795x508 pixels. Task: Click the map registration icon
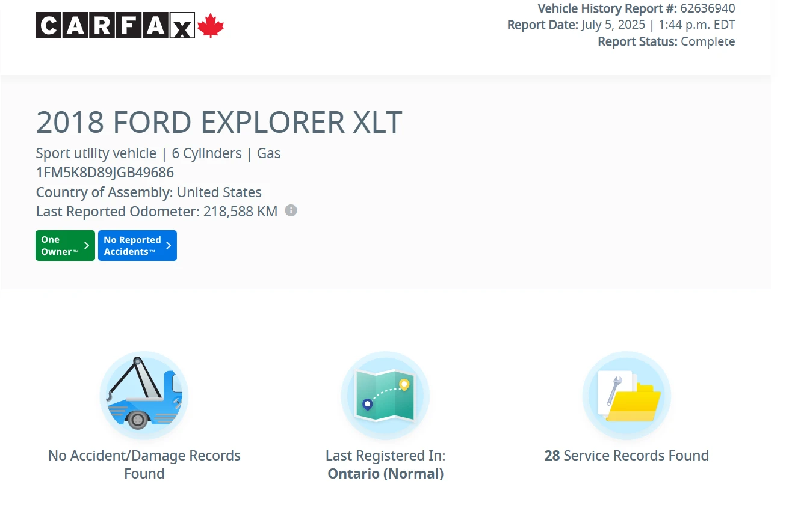point(385,396)
